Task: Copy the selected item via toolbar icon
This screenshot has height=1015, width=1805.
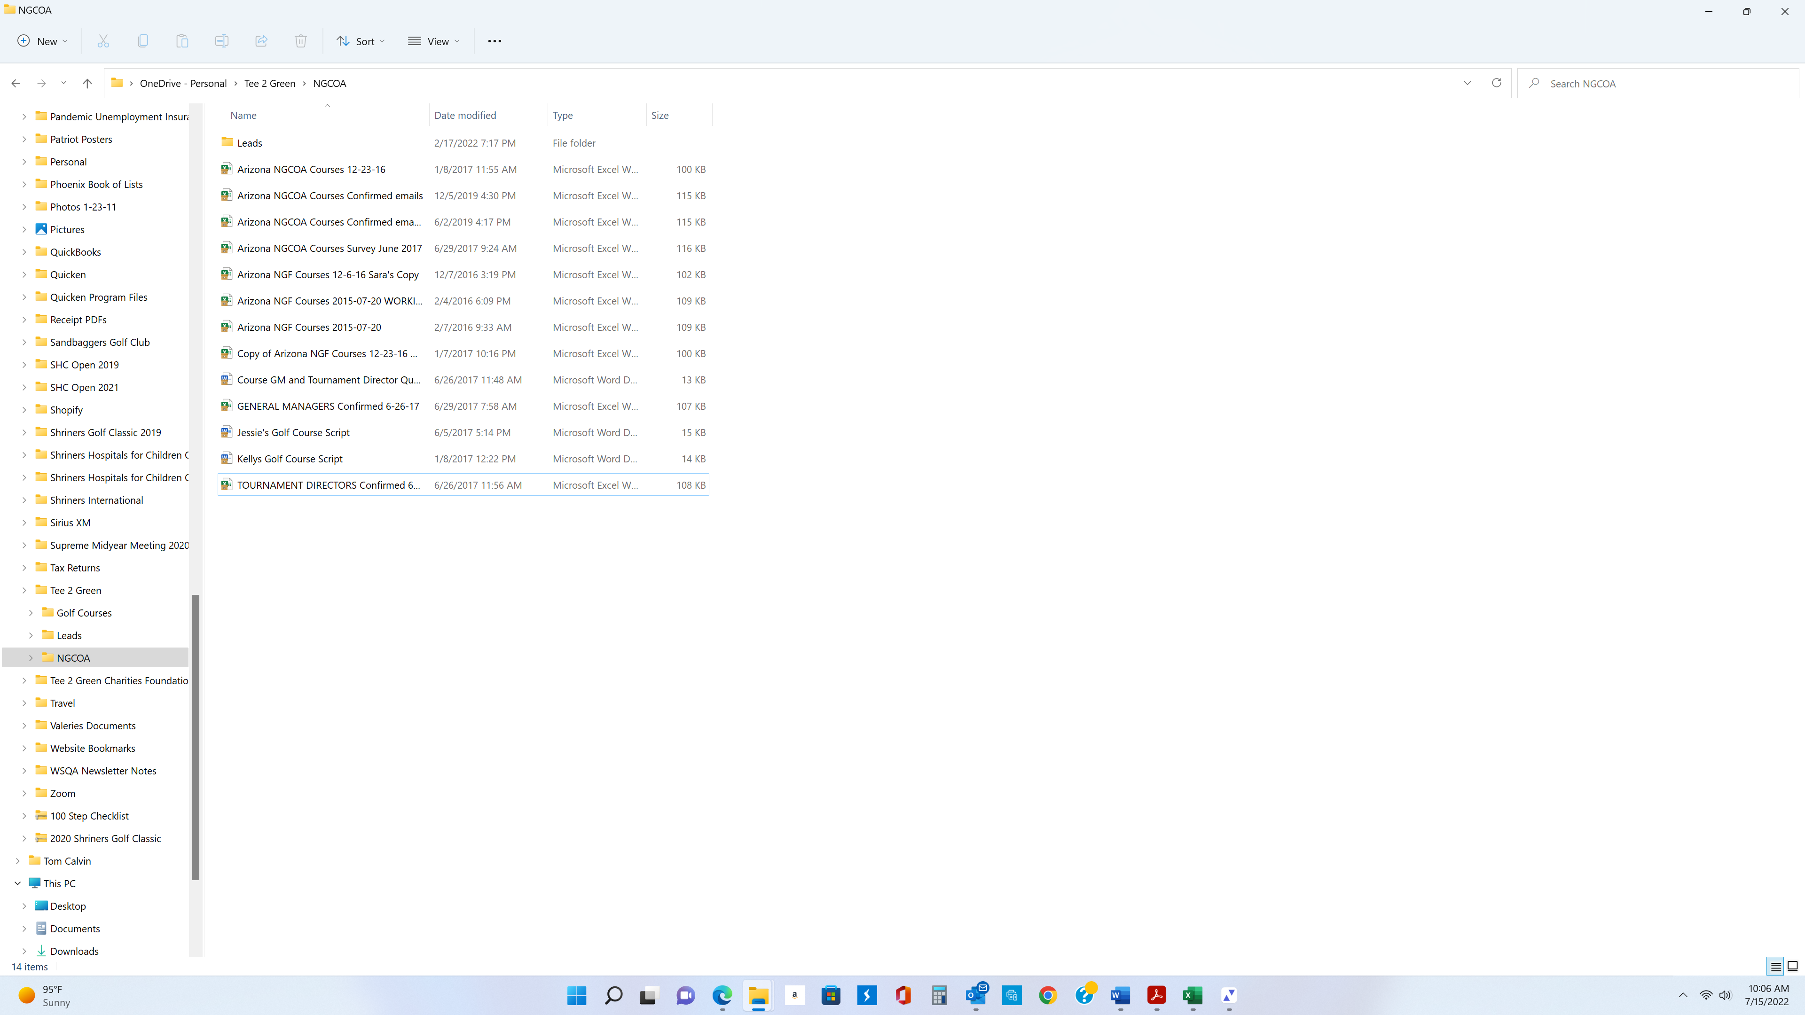Action: coord(143,40)
